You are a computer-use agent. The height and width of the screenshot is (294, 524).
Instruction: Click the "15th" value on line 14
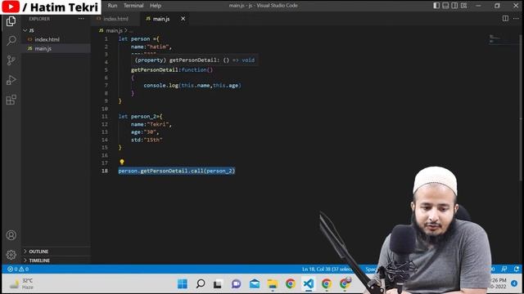click(153, 140)
